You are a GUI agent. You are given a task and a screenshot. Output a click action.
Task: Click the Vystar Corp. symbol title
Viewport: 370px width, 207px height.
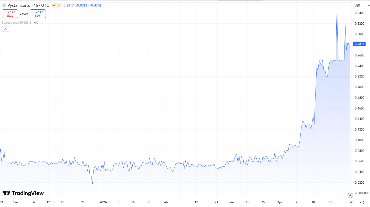pos(18,5)
